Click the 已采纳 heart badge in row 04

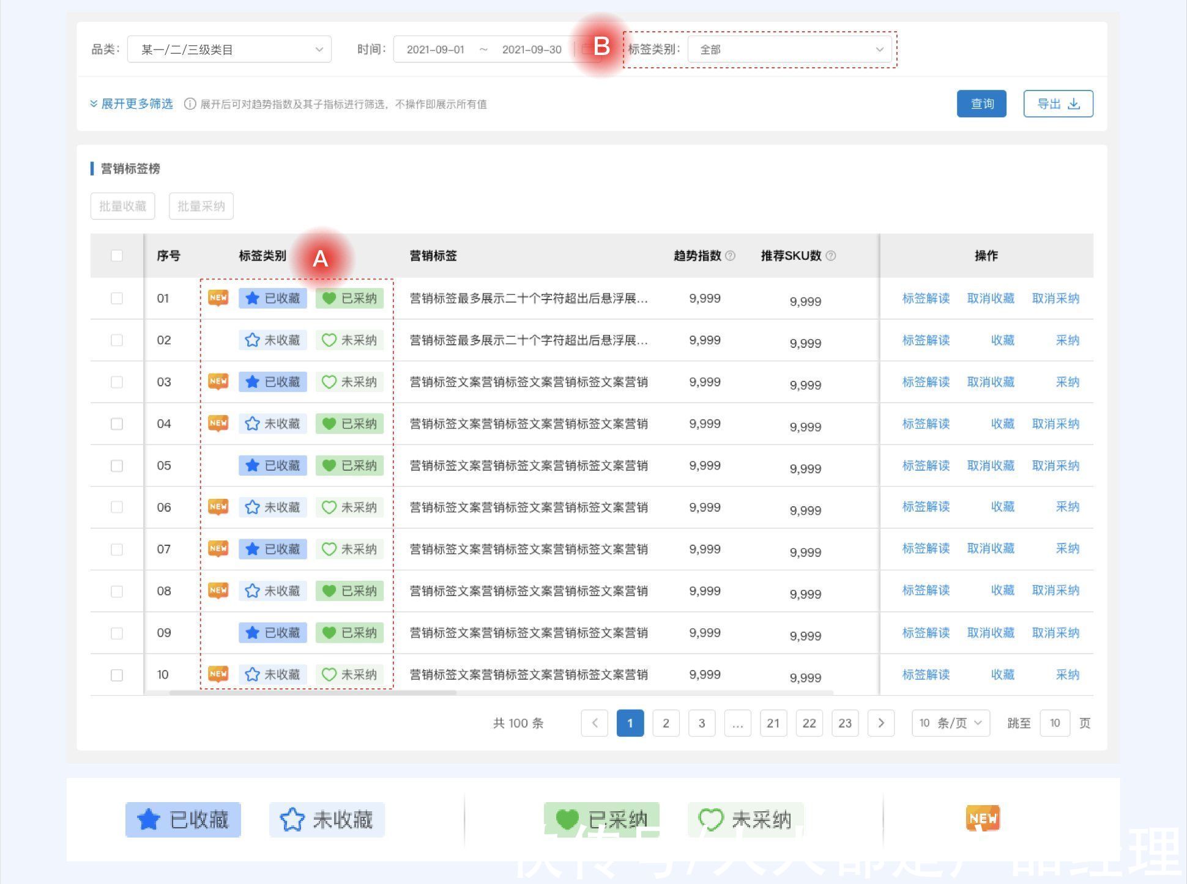point(349,424)
